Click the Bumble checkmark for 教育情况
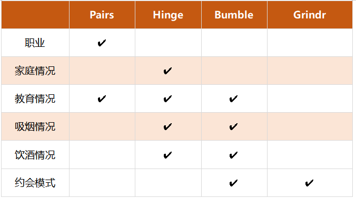The height and width of the screenshot is (198, 356). point(233,99)
